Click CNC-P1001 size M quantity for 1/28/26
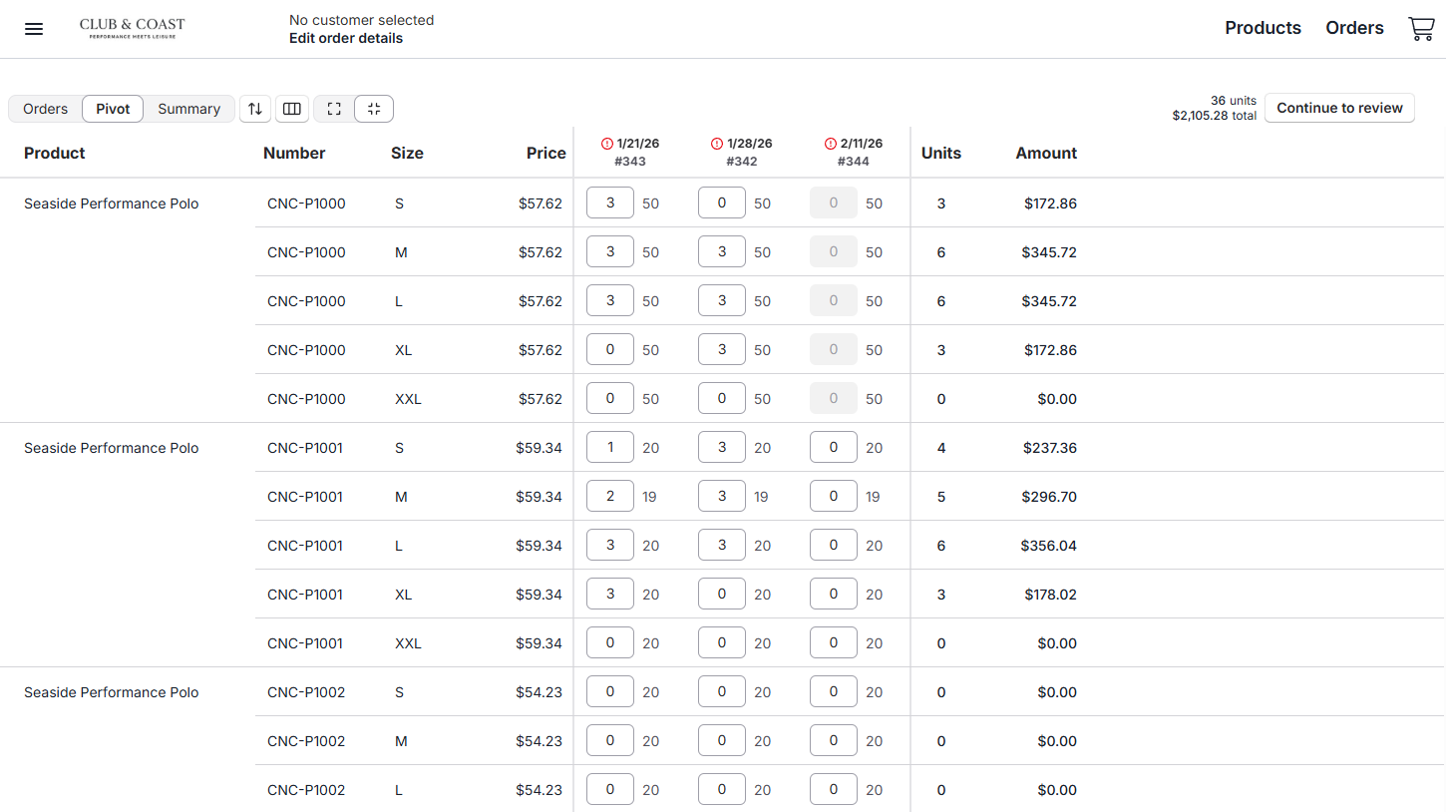1446x812 pixels. (x=722, y=497)
